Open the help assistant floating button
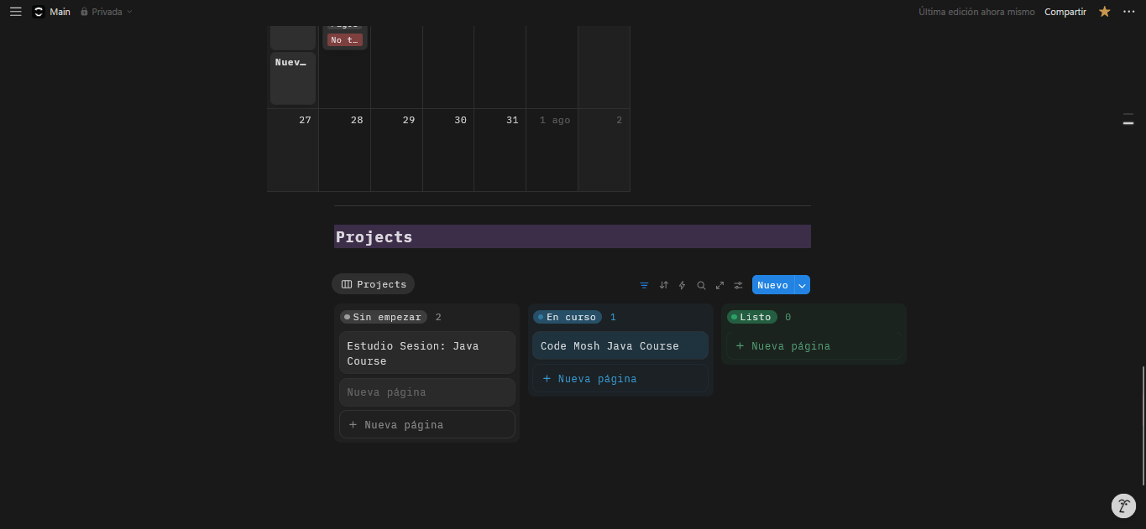 click(x=1123, y=506)
